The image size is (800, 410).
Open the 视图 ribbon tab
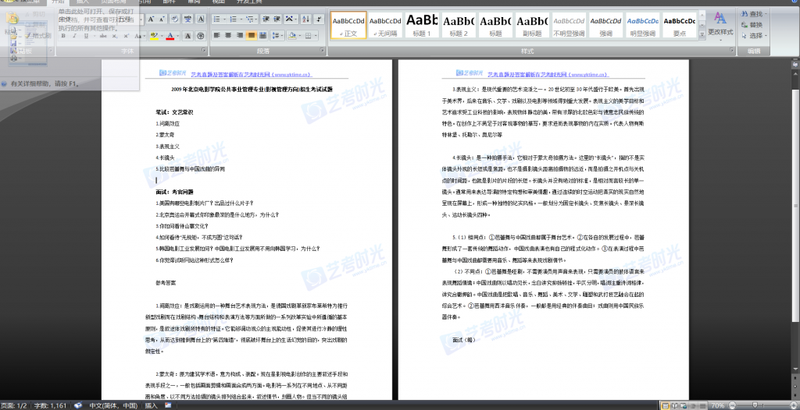220,2
